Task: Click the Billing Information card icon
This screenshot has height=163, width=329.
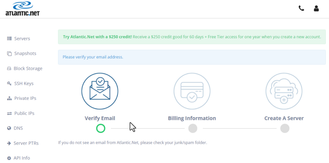Action: click(x=192, y=91)
